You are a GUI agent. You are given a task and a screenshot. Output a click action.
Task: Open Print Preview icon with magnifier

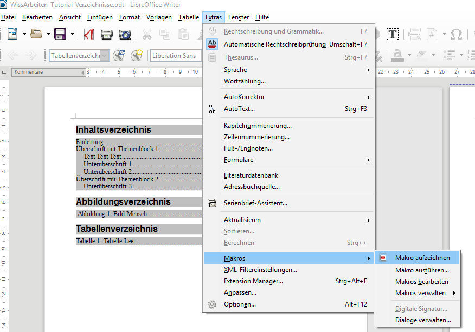[x=125, y=35]
